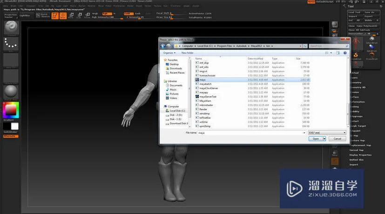Viewport: 385px width, 214px height.
Task: Open the brush thumbnail in left shelf
Action: pos(11,27)
